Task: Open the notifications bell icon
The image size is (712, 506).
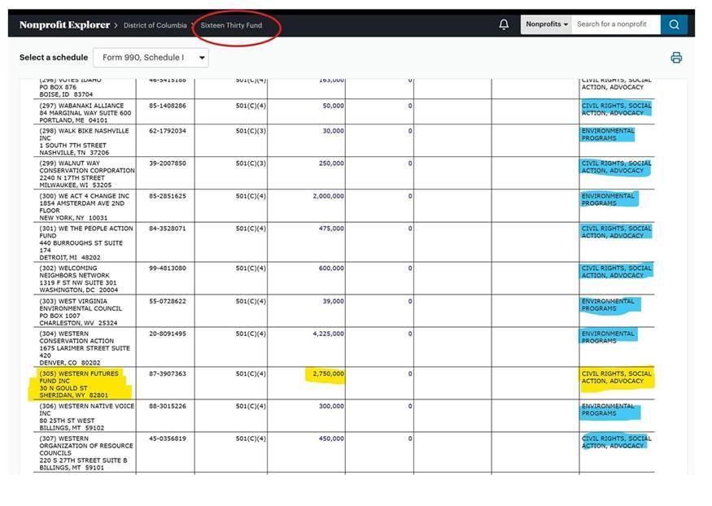Action: pos(504,24)
